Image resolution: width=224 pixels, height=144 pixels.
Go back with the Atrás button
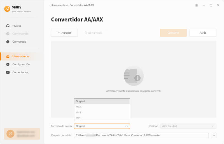point(203,33)
